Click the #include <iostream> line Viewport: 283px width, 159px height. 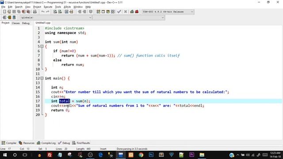(65, 28)
